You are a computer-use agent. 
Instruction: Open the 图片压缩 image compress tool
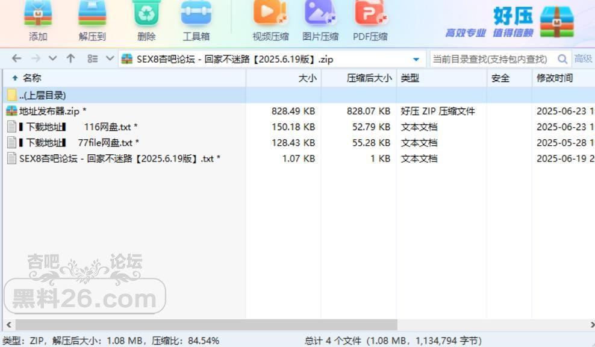320,13
